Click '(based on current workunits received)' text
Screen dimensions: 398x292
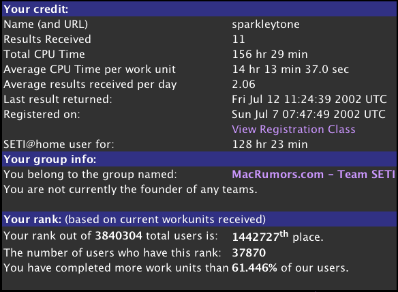point(165,219)
